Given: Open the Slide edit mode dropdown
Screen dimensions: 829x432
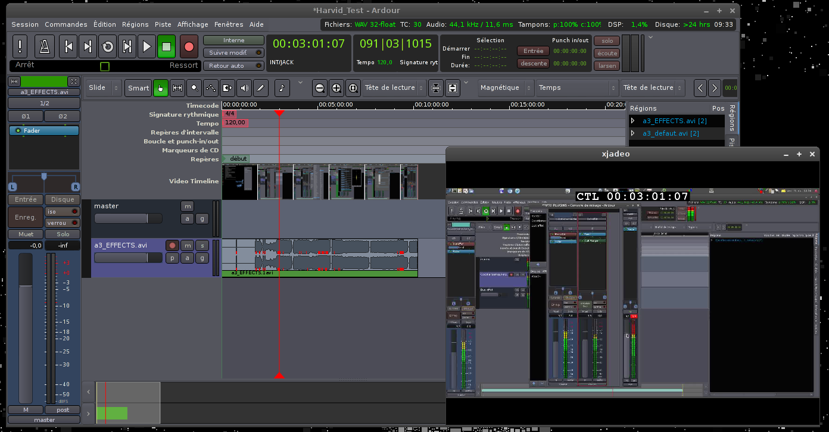Looking at the screenshot, I should [x=104, y=88].
